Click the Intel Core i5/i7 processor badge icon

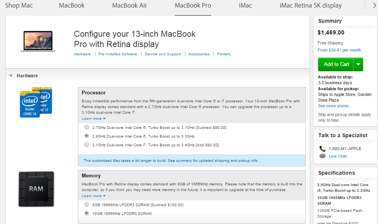pos(36,102)
